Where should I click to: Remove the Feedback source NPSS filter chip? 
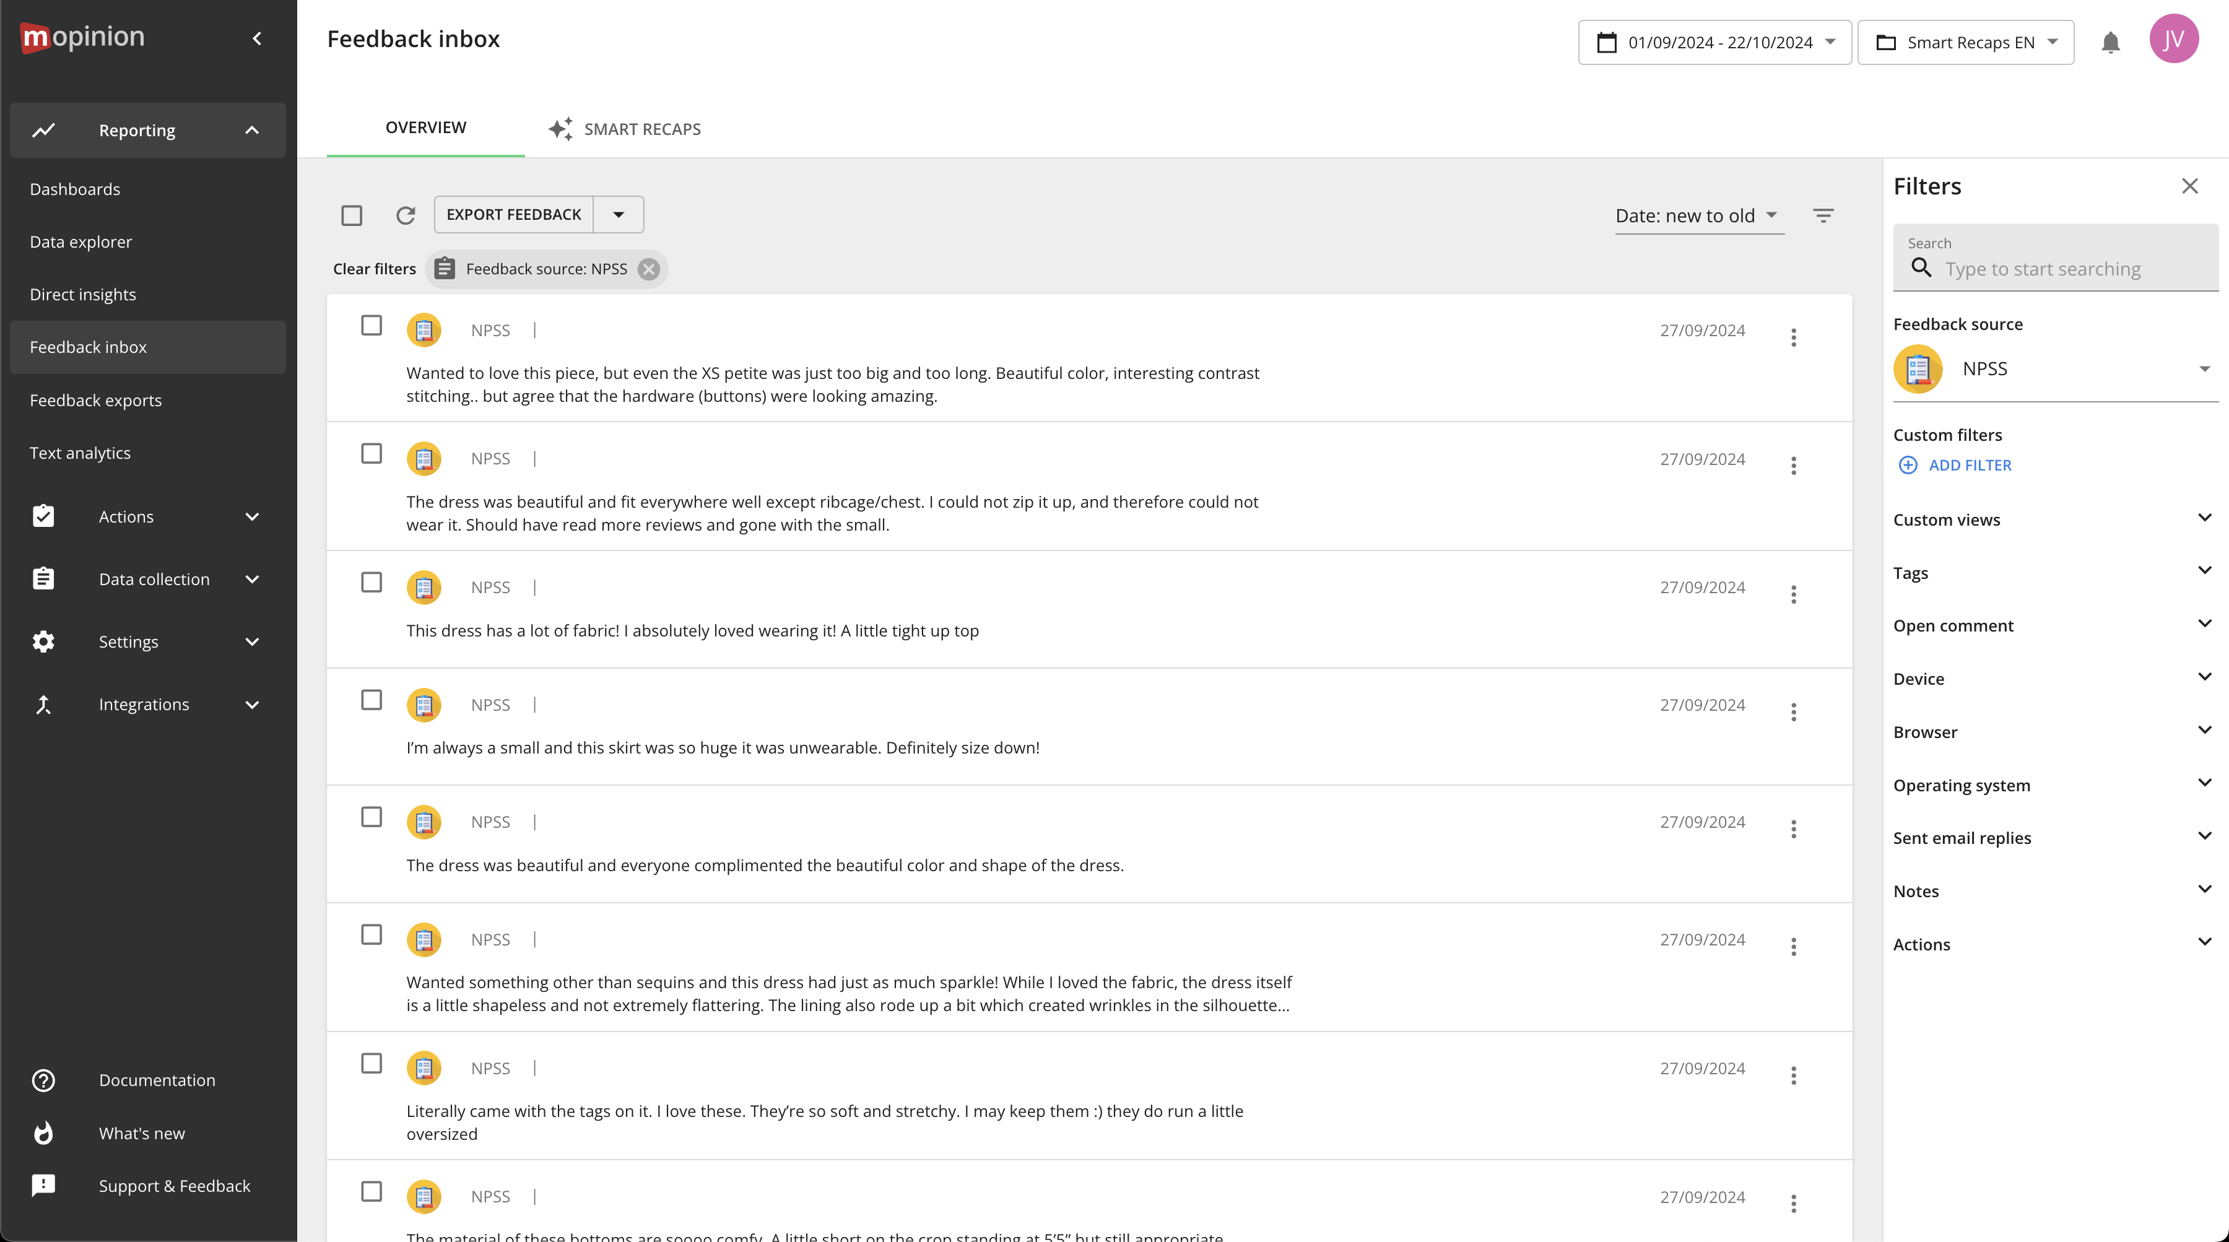coord(648,269)
